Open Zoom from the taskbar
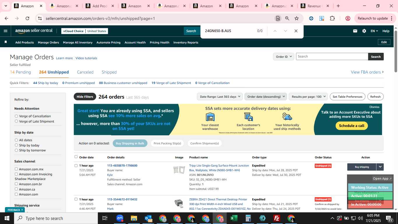Image resolution: width=398 pixels, height=224 pixels. [119, 218]
